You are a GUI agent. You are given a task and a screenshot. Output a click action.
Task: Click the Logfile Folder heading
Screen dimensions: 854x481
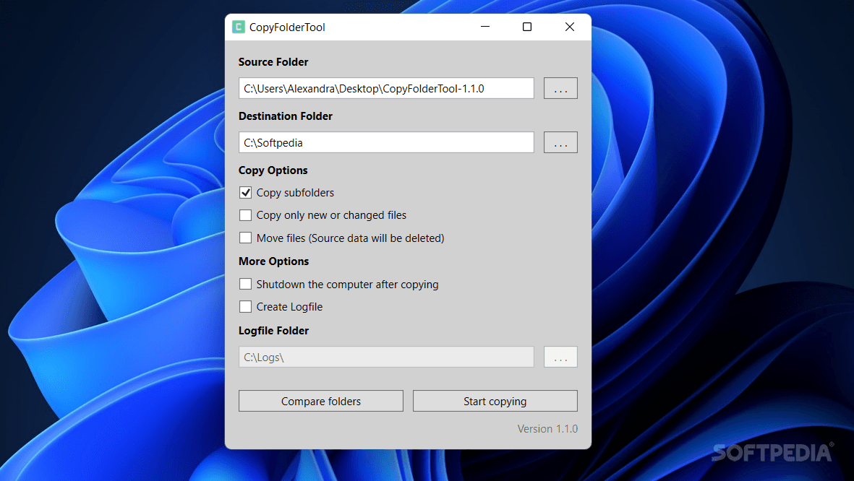click(x=273, y=330)
